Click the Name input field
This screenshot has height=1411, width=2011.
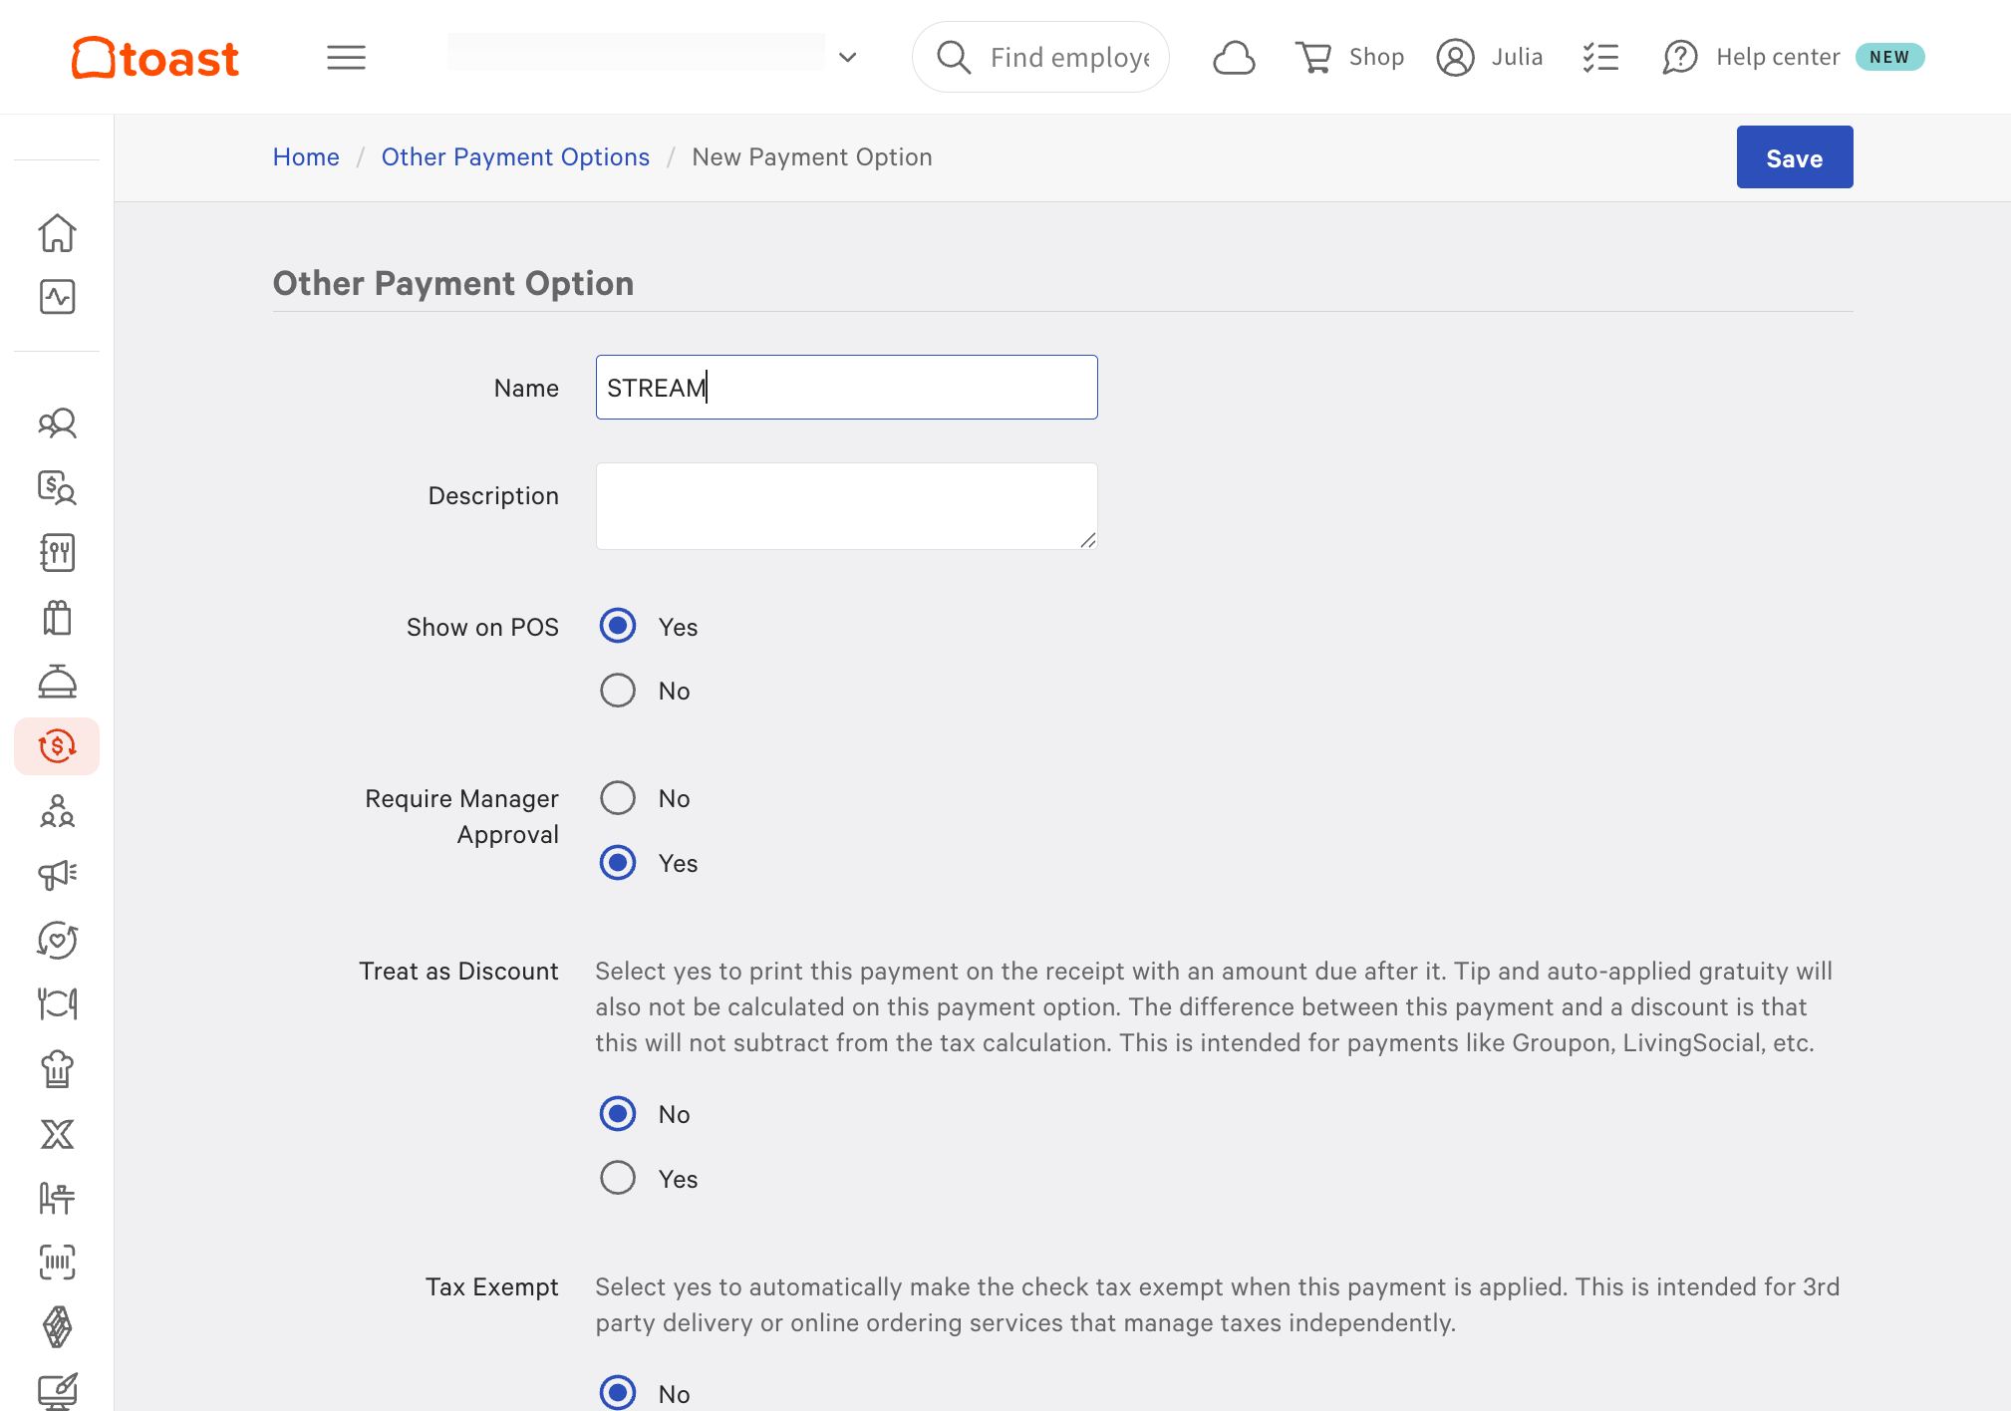(847, 388)
